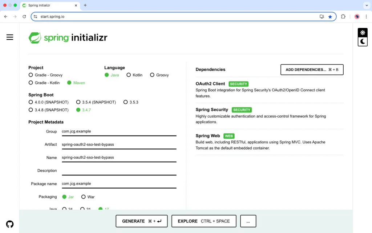The width and height of the screenshot is (372, 233).
Task: Click the SECURITY tag beside OAuth2 Client
Action: point(238,84)
